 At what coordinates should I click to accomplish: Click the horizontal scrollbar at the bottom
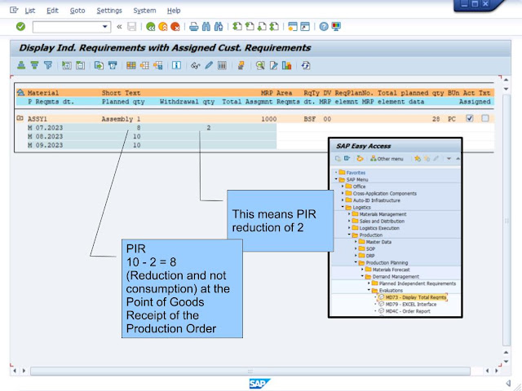pyautogui.click(x=250, y=371)
